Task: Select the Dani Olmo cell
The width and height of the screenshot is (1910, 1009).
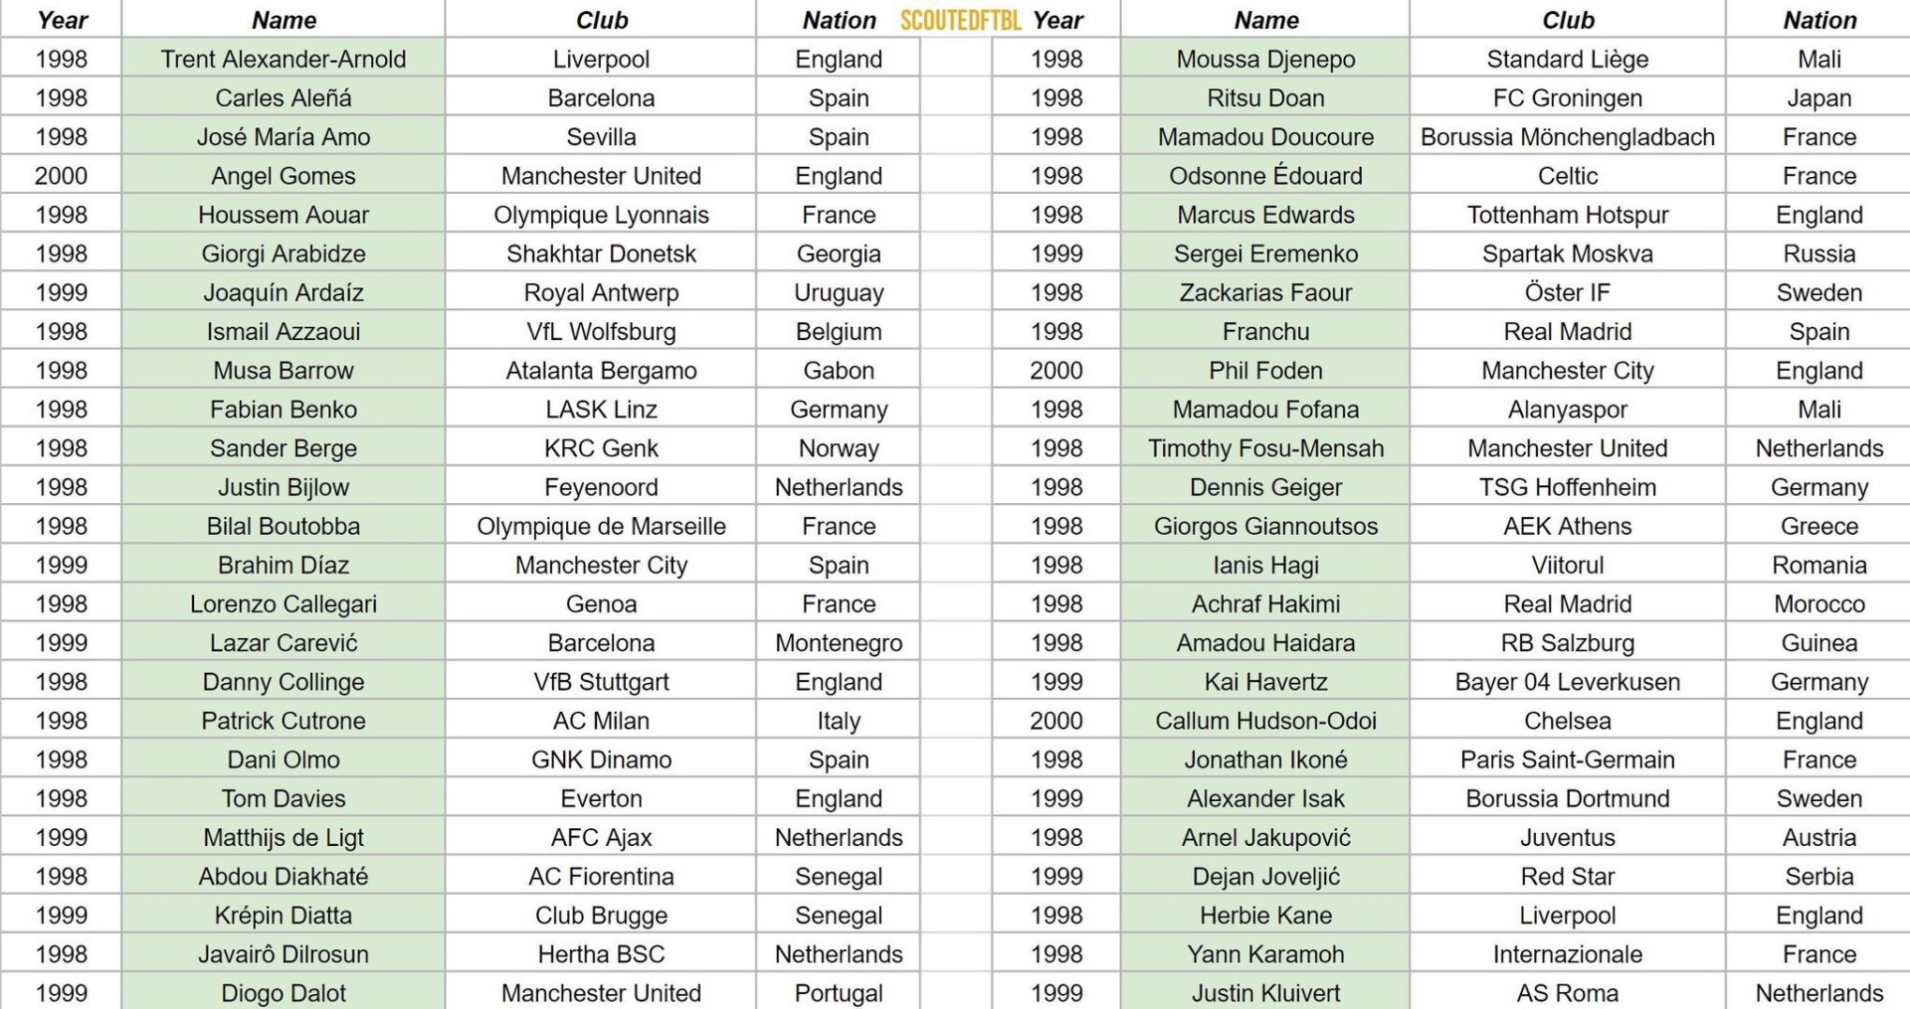Action: [284, 760]
